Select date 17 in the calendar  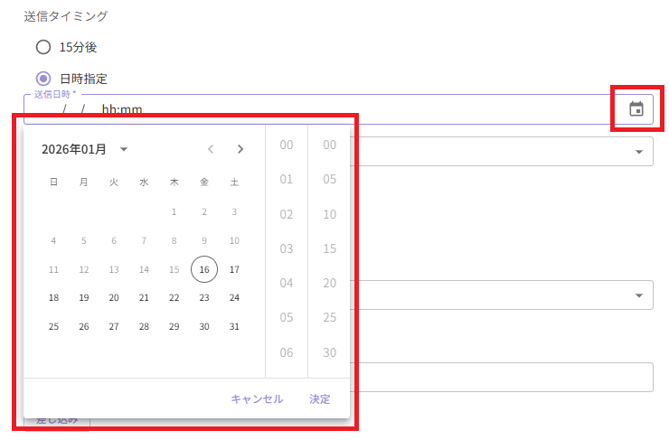coord(234,269)
